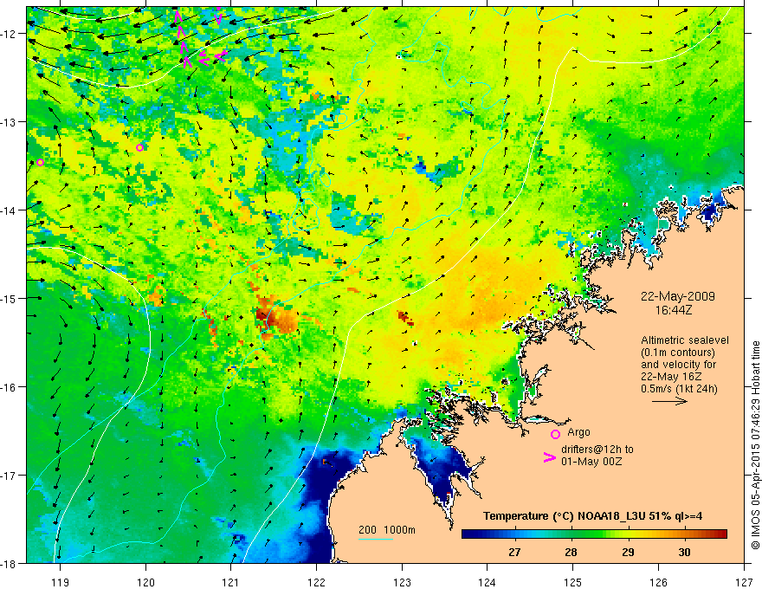
Task: Click the '(0.1m contours)' caption line
Action: (x=677, y=353)
